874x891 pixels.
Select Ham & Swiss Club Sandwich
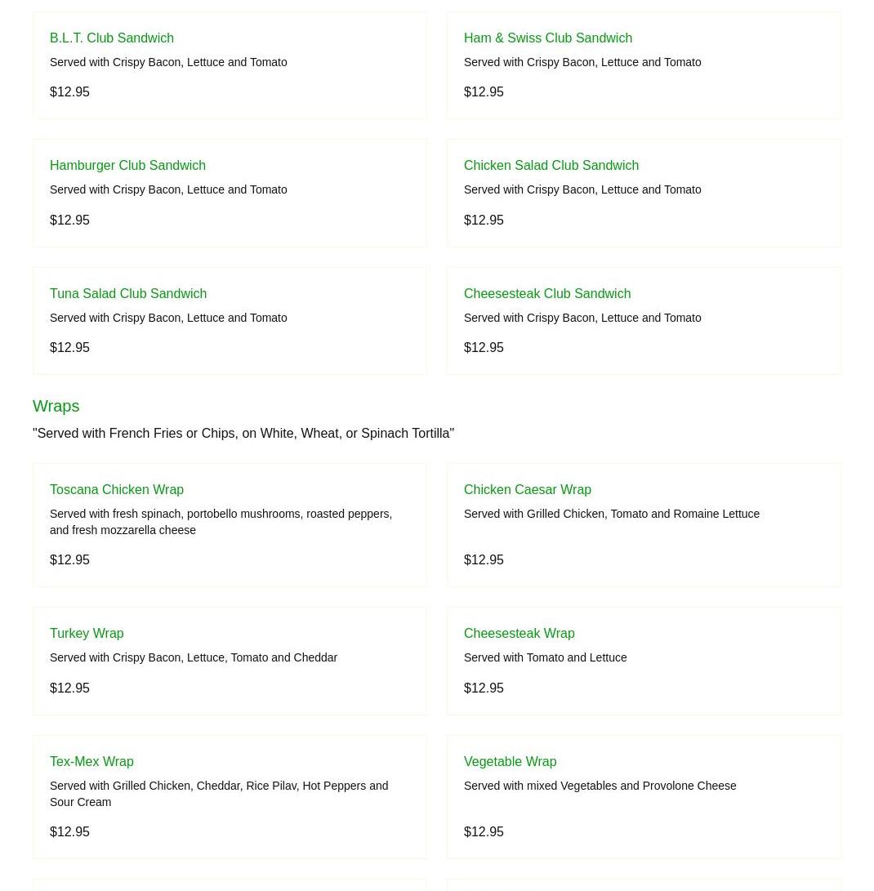tap(547, 38)
